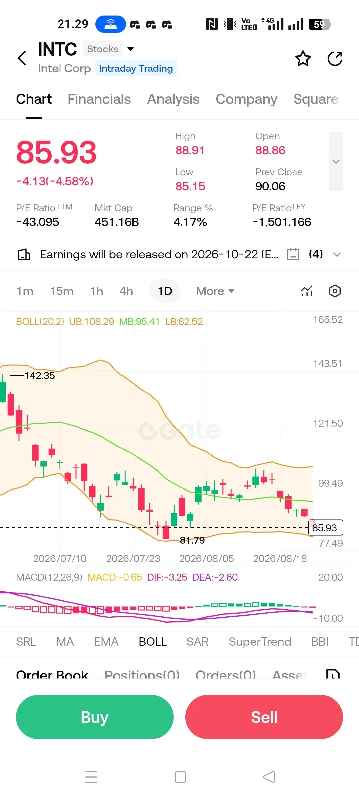
Task: Tap the Open 88.86 value
Action: point(270,150)
